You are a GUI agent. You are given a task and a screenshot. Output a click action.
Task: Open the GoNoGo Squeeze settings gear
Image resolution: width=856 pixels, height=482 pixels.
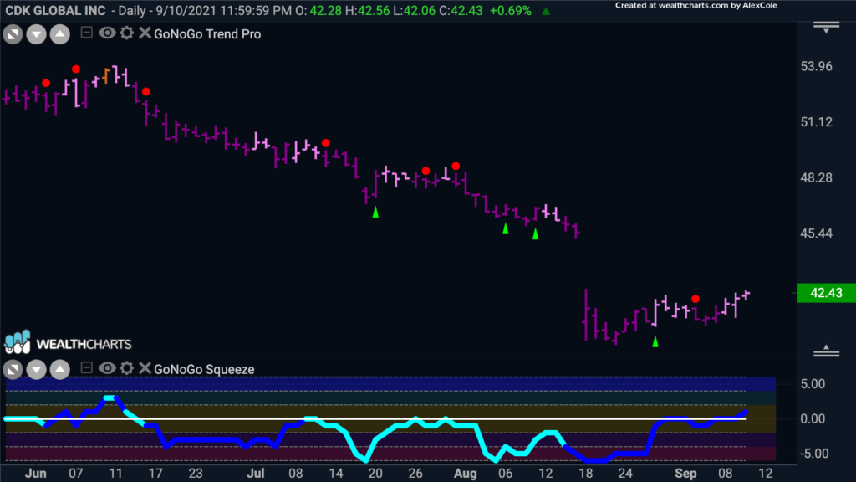click(x=127, y=368)
